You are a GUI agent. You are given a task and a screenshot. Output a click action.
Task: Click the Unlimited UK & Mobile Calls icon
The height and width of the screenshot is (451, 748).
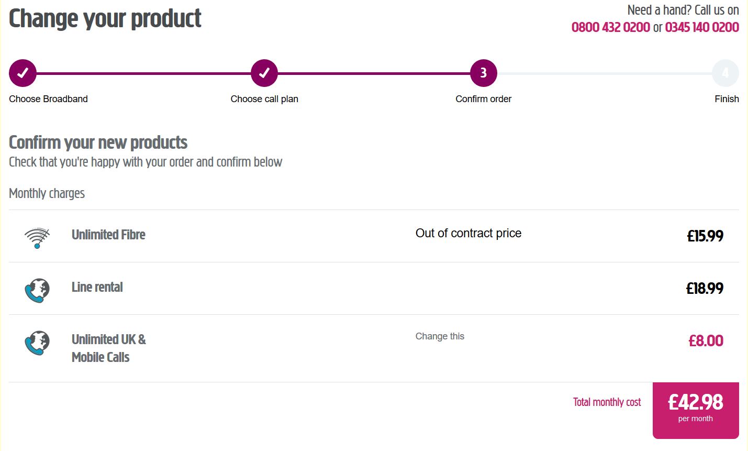click(x=37, y=343)
